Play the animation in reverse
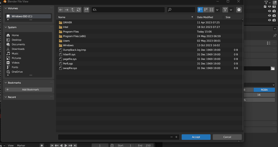Viewport: 278px width, 147px height. click(61, 145)
